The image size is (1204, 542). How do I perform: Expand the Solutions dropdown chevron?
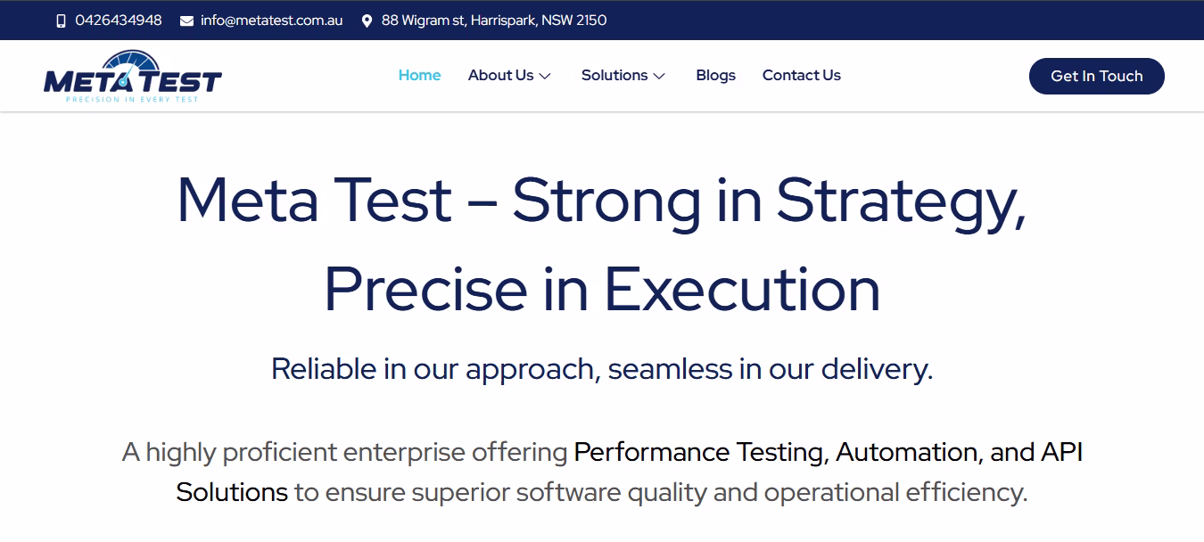659,77
